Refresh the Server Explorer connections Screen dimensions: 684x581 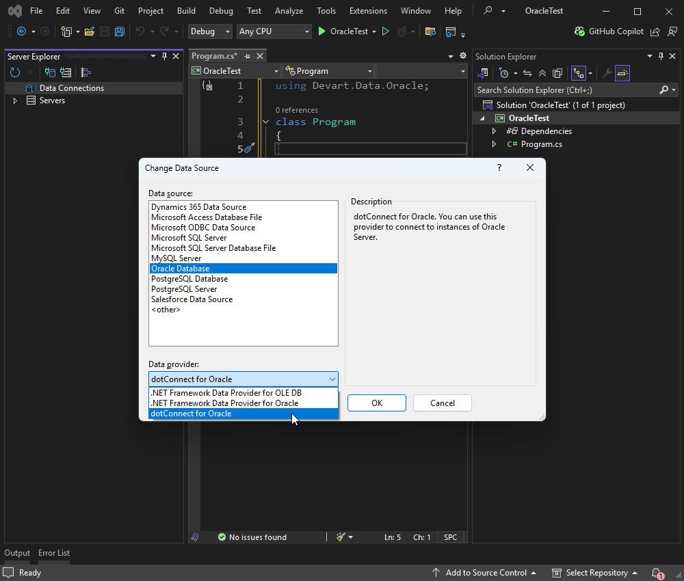click(14, 72)
